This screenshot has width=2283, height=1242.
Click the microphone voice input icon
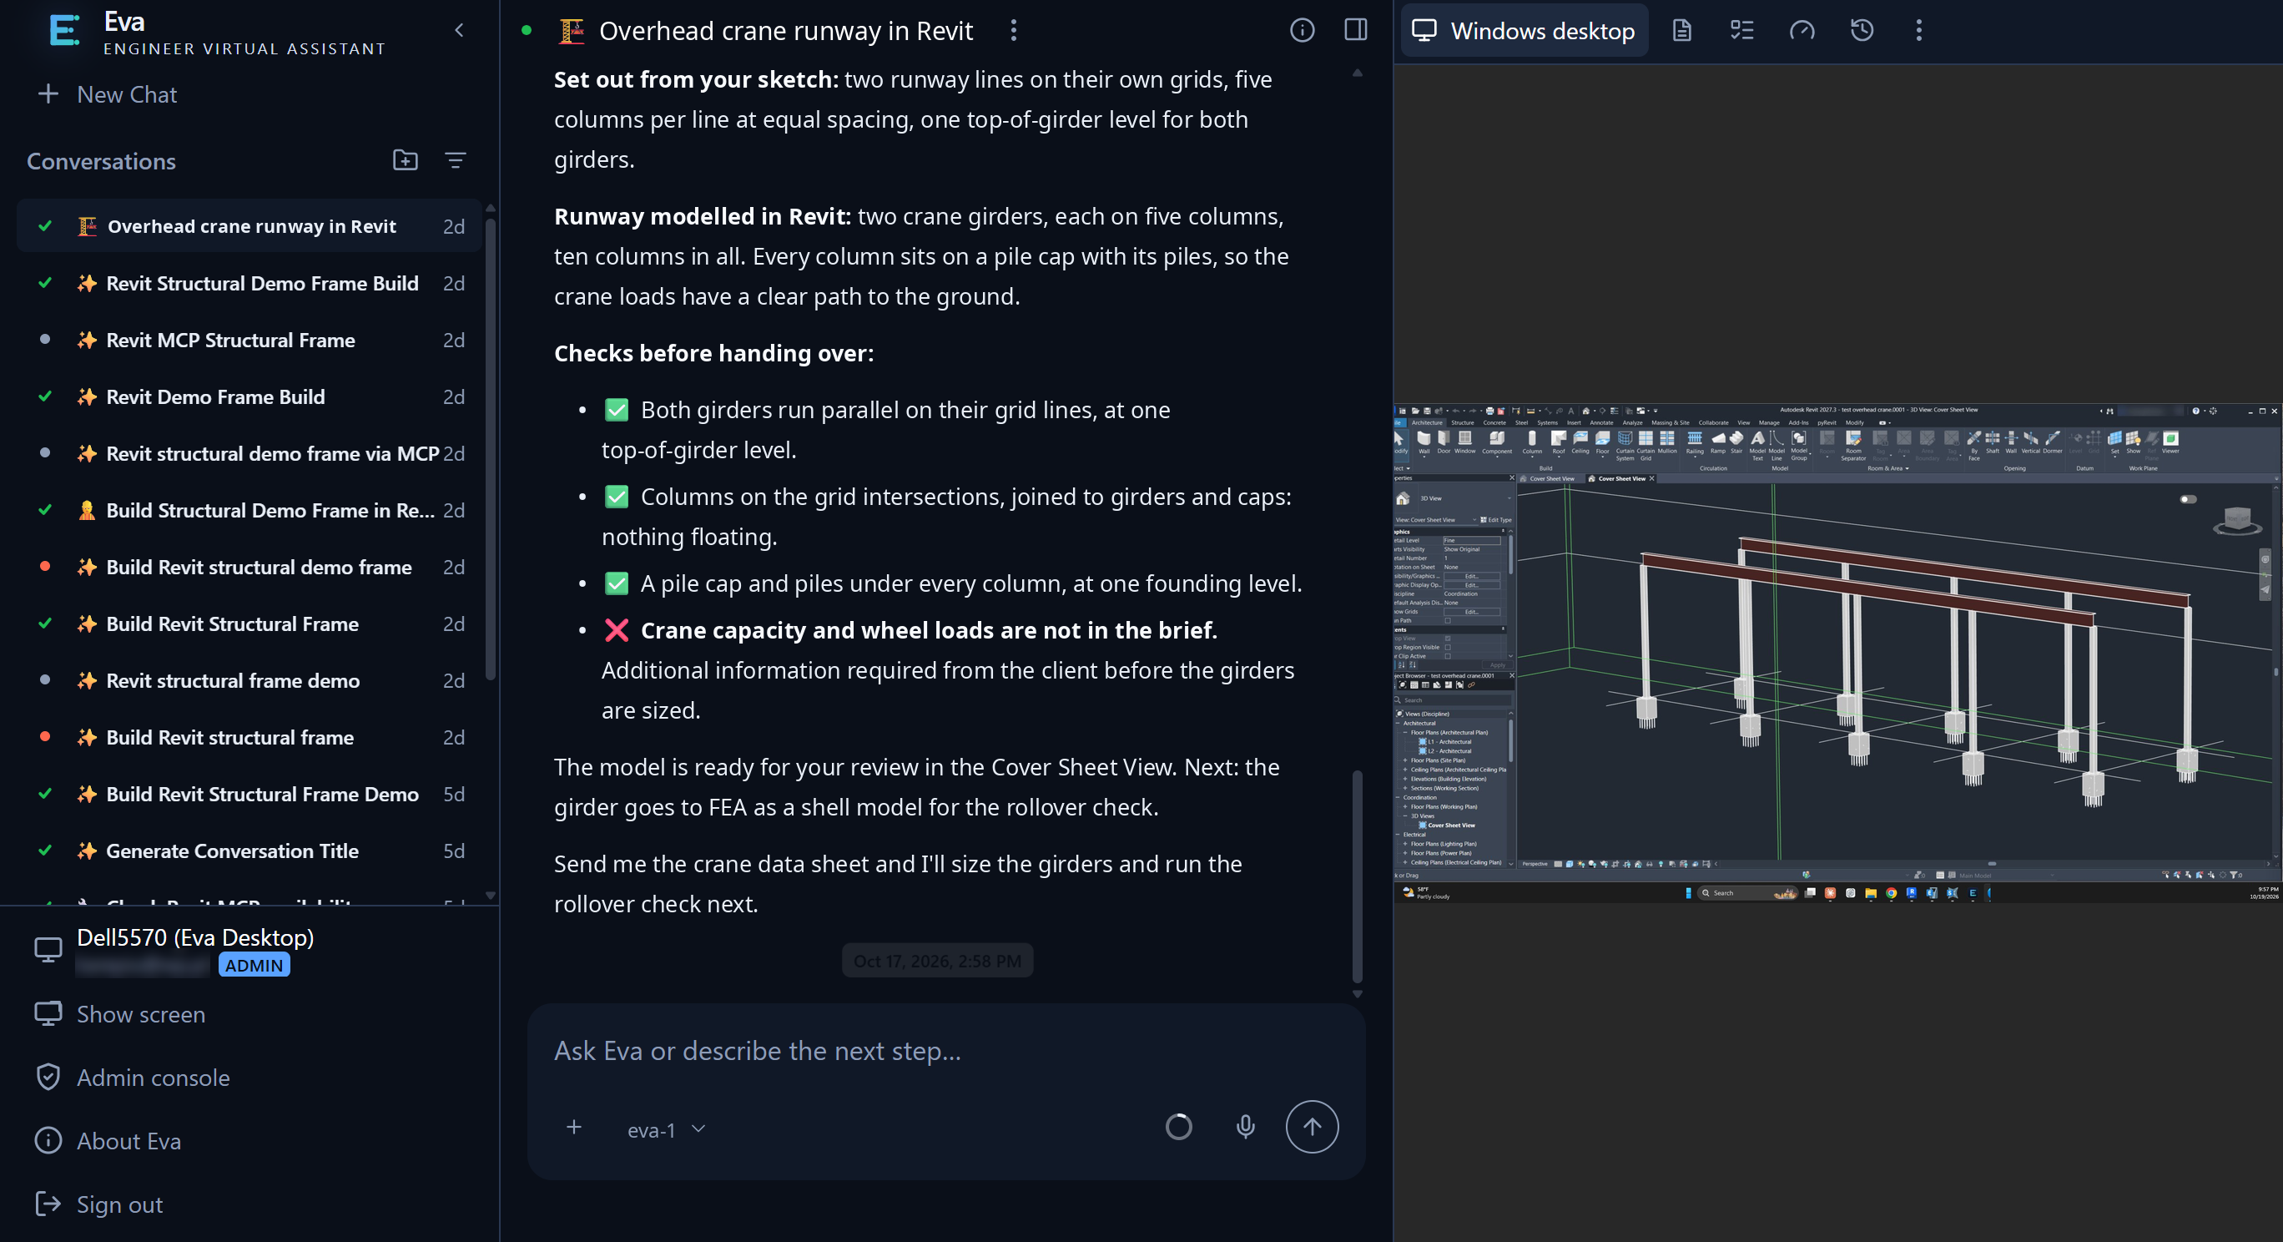click(x=1245, y=1127)
